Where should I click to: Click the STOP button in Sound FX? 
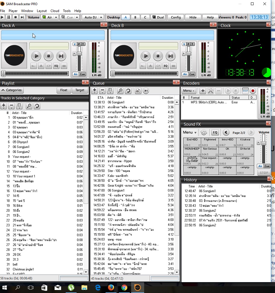264,173
